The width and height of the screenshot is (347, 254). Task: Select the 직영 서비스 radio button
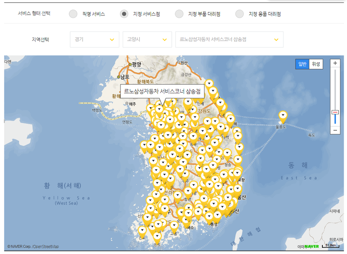pos(73,14)
